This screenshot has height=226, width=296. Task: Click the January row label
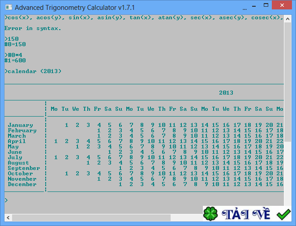[x=20, y=125]
